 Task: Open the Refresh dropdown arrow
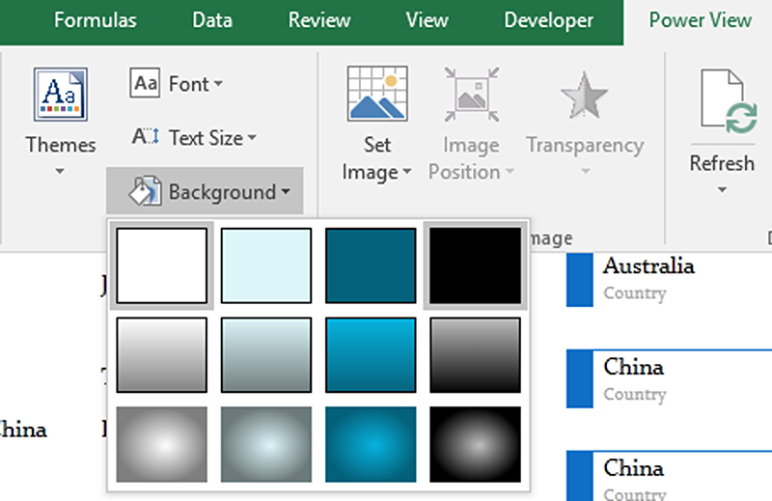(722, 189)
